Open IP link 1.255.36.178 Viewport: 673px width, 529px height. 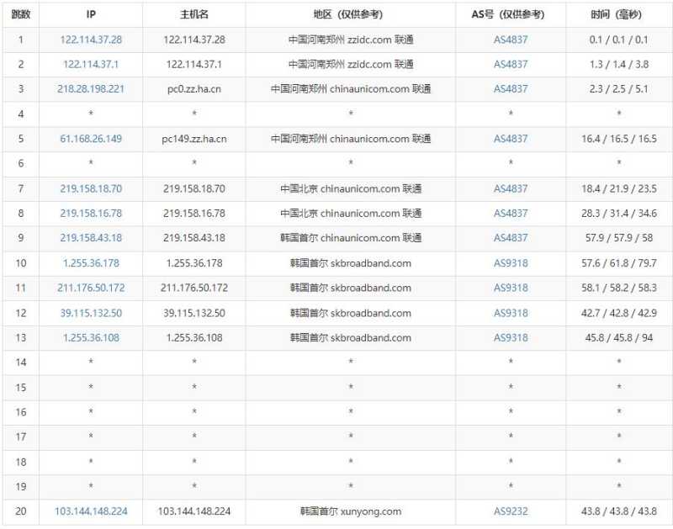[x=91, y=263]
